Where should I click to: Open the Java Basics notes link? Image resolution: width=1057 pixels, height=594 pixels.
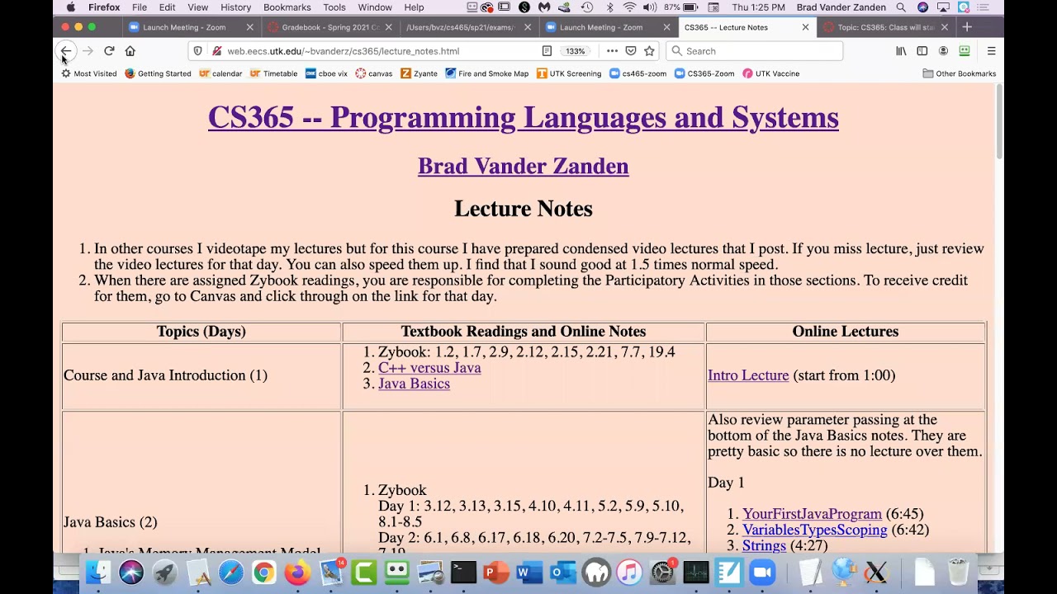pos(414,384)
